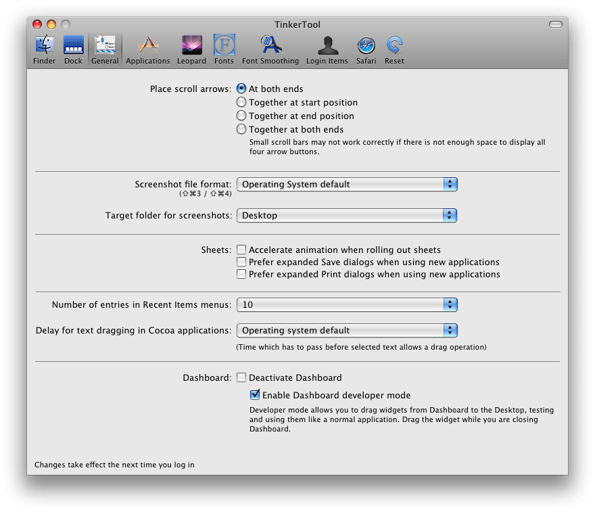595x512 pixels.
Task: Open the Login Items pane
Action: (x=327, y=50)
